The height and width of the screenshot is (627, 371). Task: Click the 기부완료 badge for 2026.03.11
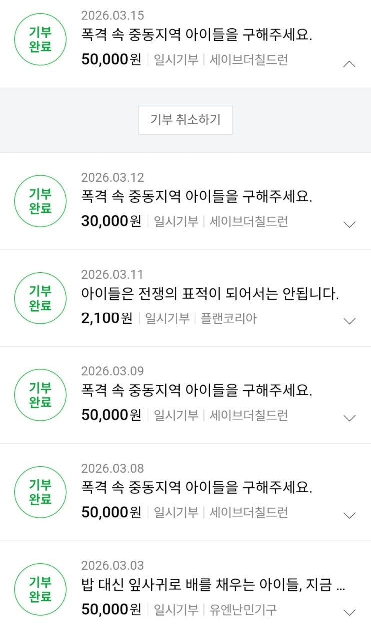[x=40, y=298]
